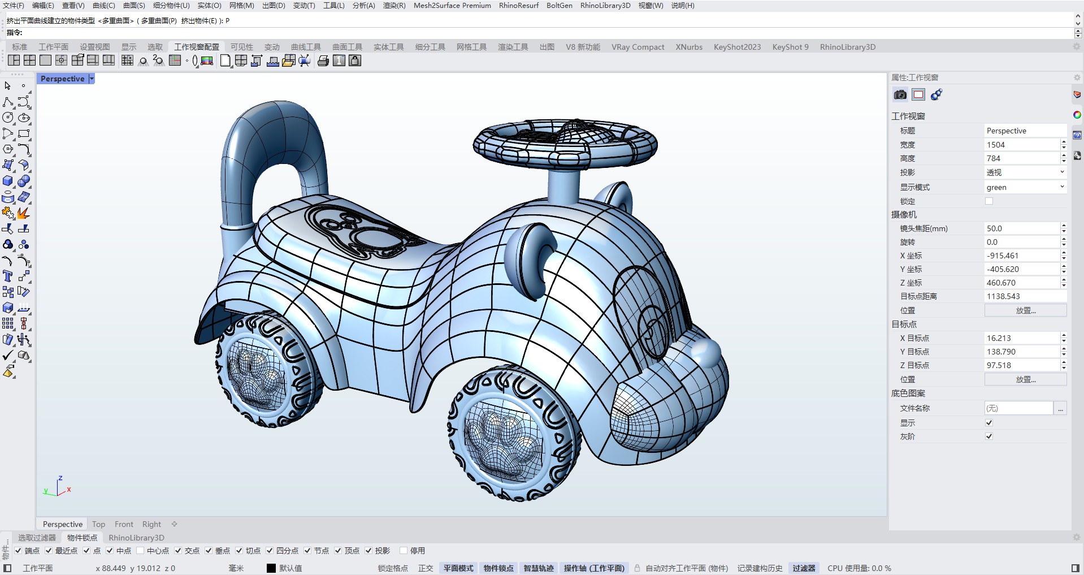Switch to the Top viewport tab
The image size is (1084, 575).
99,524
